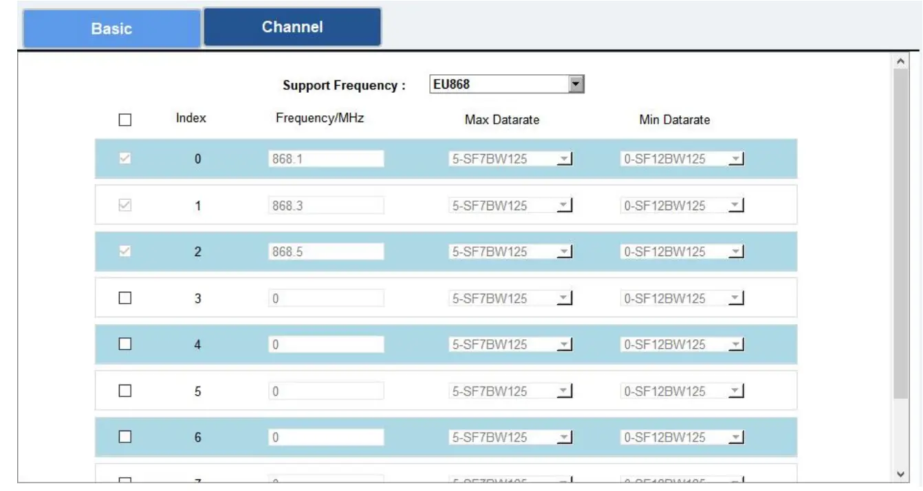
Task: Tick the checkbox for channel index 5
Action: click(124, 391)
